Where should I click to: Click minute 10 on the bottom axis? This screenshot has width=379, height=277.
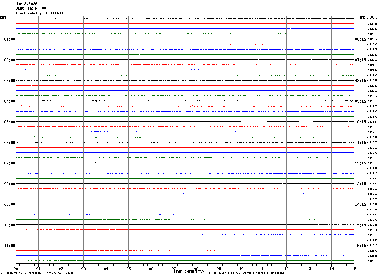point(241,269)
